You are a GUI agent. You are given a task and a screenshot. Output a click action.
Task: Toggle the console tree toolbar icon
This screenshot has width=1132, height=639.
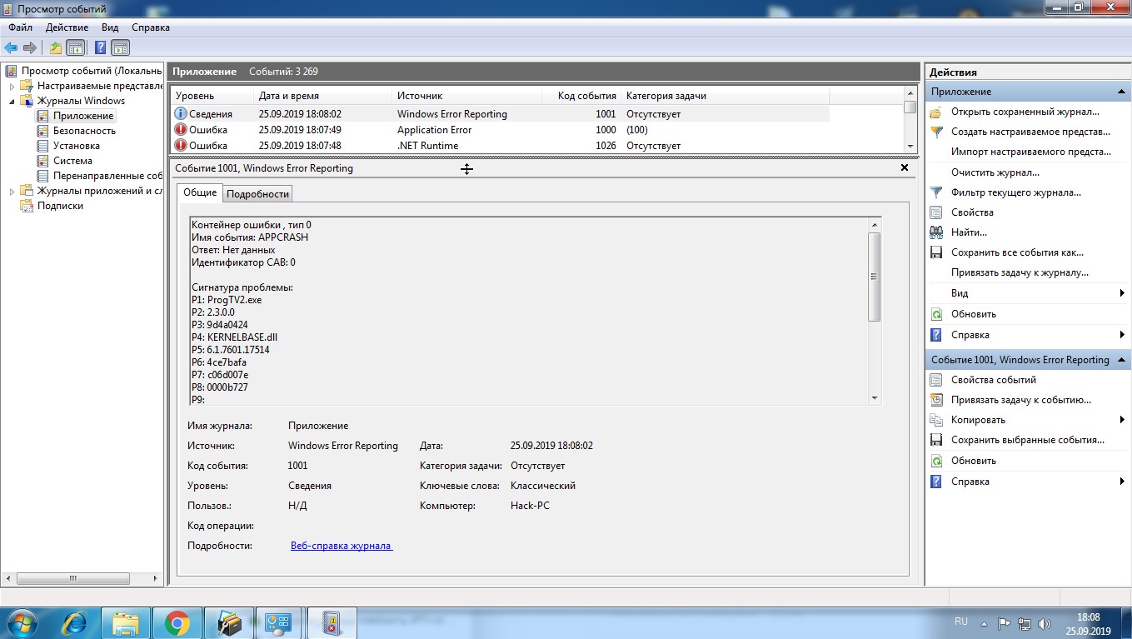point(76,47)
